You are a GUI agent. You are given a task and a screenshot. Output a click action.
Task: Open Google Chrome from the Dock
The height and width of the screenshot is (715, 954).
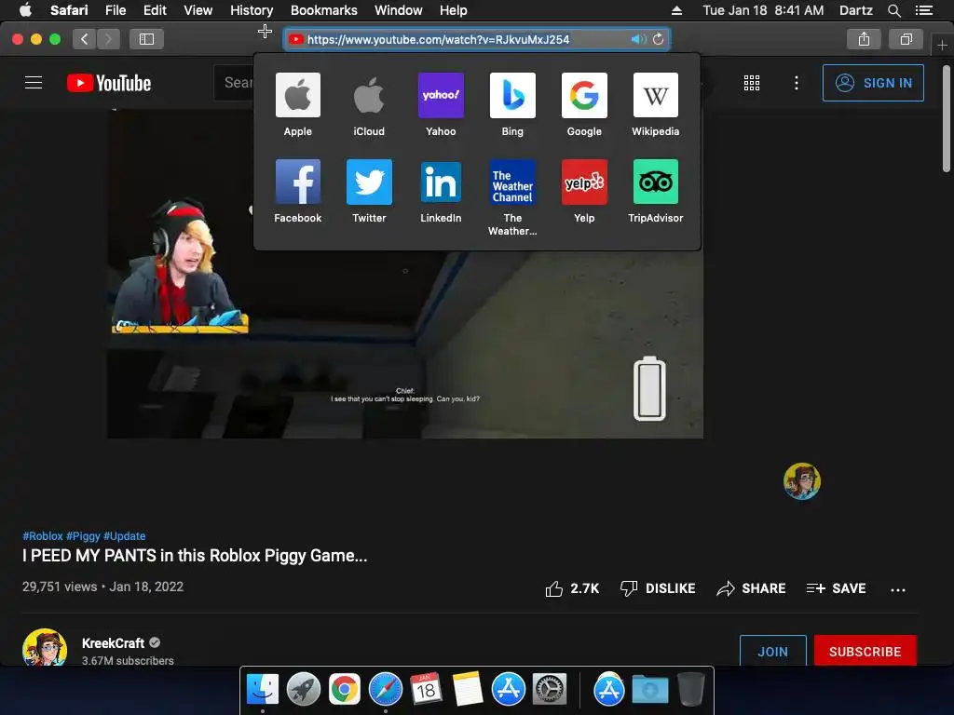point(345,689)
